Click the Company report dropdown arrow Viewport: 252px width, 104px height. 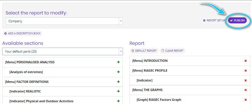pos(121,21)
